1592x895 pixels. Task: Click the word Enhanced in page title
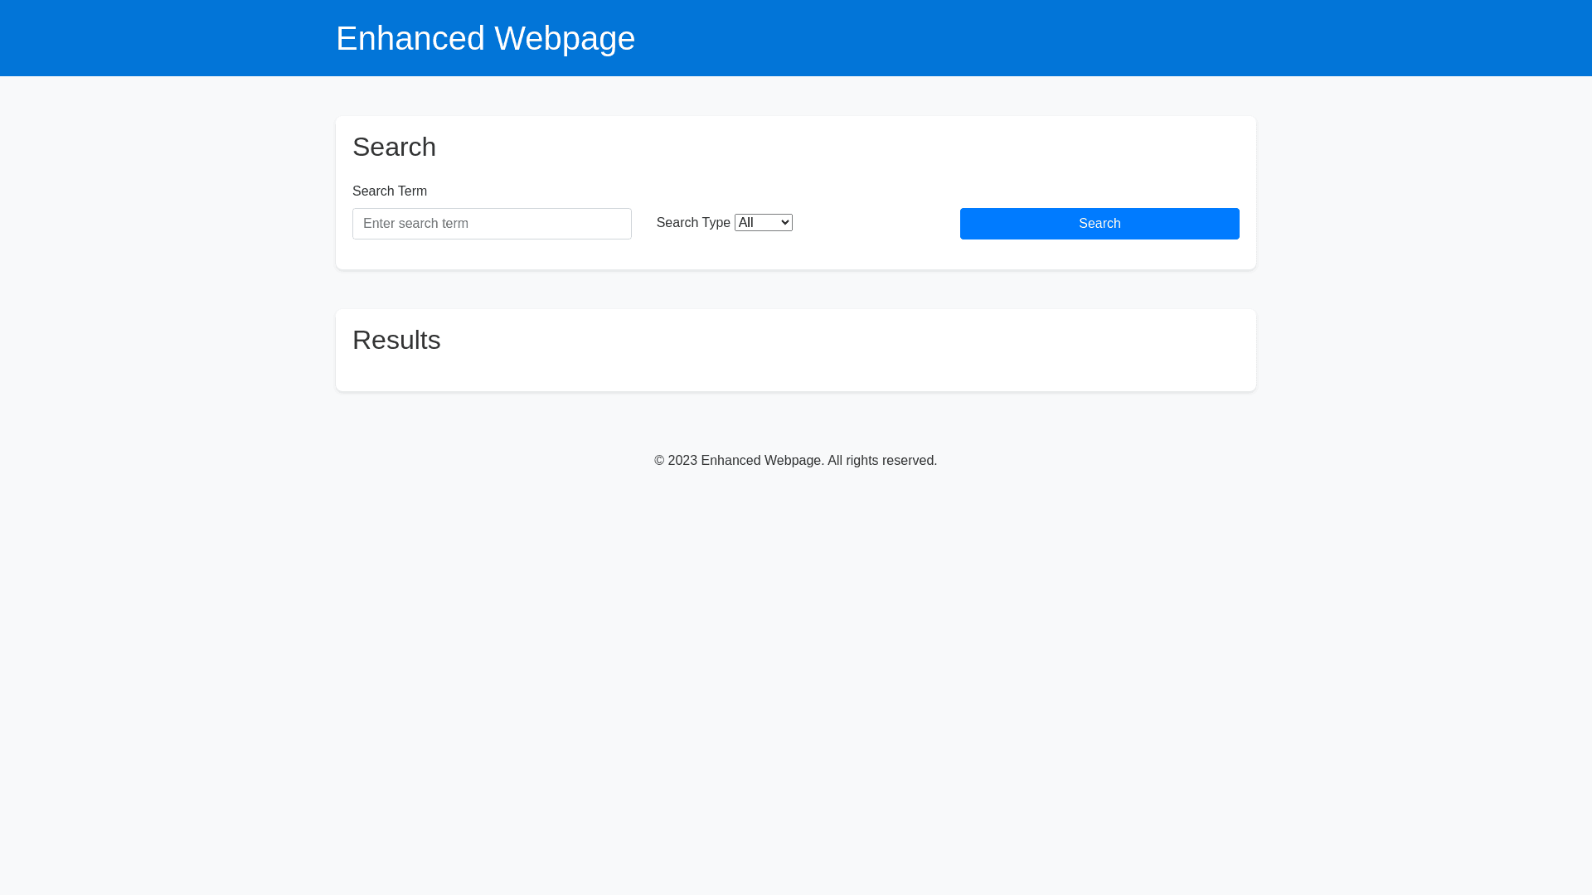[x=410, y=38]
